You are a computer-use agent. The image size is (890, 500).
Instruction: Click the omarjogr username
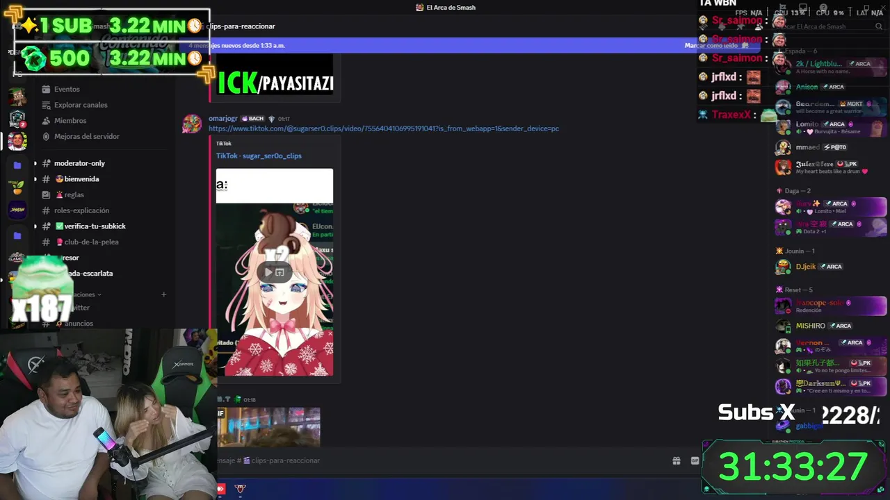(x=223, y=119)
